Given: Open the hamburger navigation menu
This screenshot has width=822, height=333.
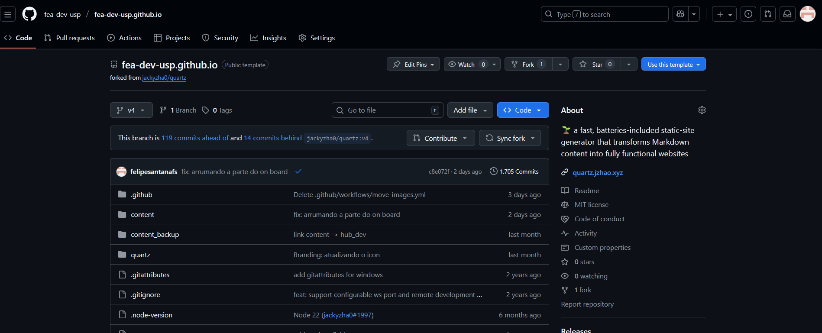Looking at the screenshot, I should click(x=8, y=14).
